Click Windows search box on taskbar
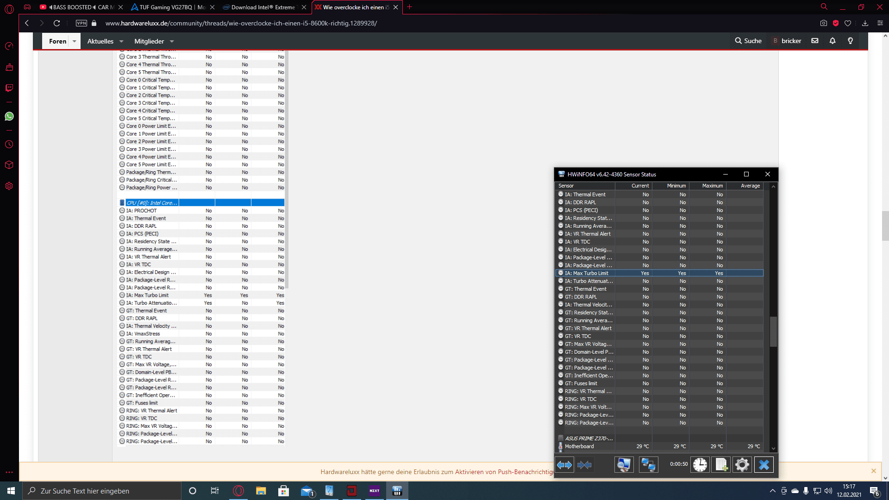This screenshot has height=500, width=889. click(102, 491)
